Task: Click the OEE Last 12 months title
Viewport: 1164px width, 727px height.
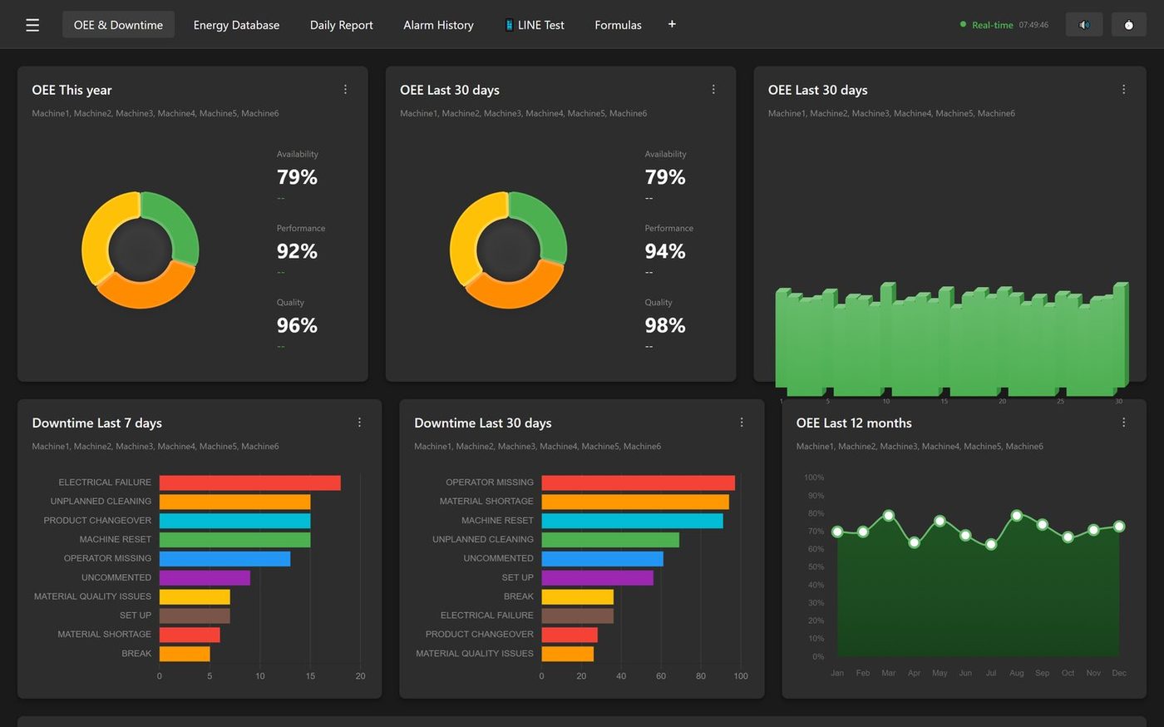Action: pyautogui.click(x=854, y=423)
